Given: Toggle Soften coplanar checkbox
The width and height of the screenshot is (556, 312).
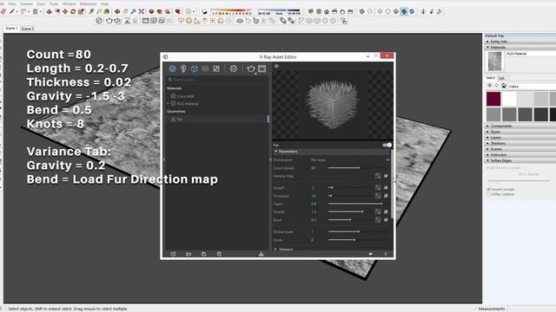Looking at the screenshot, I should pos(488,194).
